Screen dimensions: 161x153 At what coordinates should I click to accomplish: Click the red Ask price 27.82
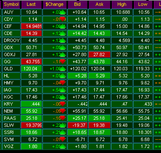click(x=99, y=54)
